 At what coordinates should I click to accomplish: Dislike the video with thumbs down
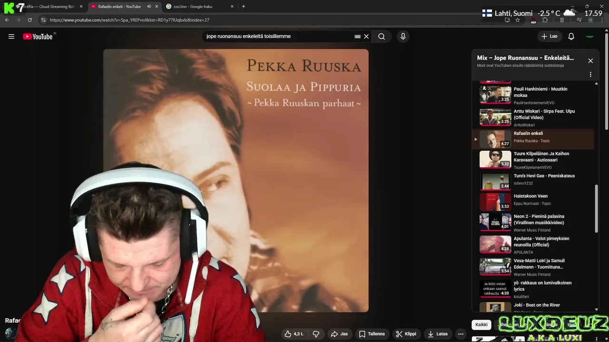[316, 334]
